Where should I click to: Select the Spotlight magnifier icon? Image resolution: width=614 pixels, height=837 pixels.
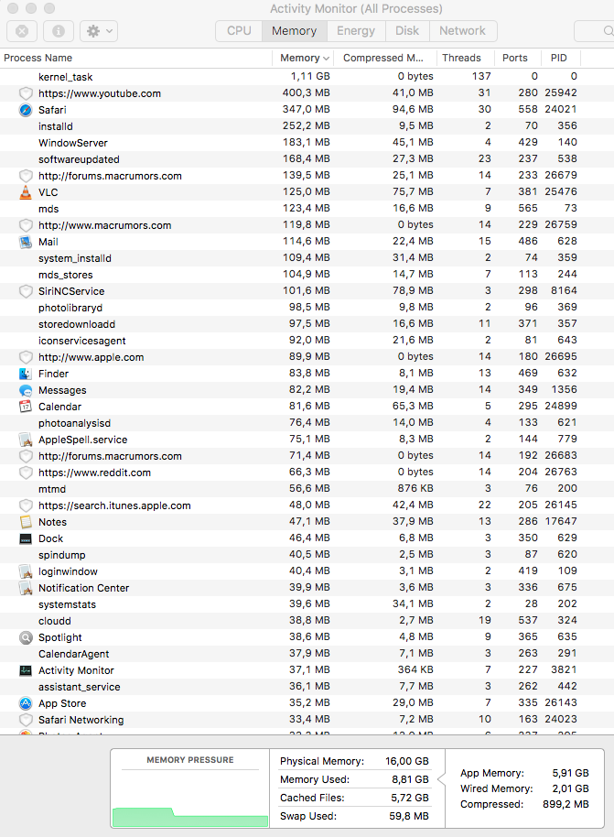pos(26,637)
